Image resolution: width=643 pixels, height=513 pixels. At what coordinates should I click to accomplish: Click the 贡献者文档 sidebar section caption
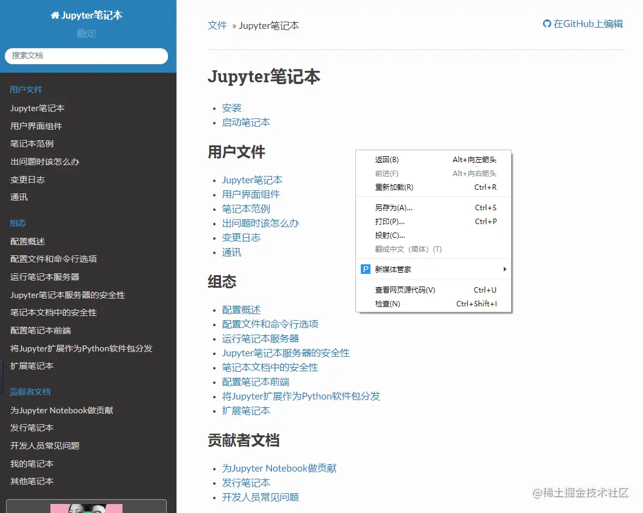tap(31, 392)
